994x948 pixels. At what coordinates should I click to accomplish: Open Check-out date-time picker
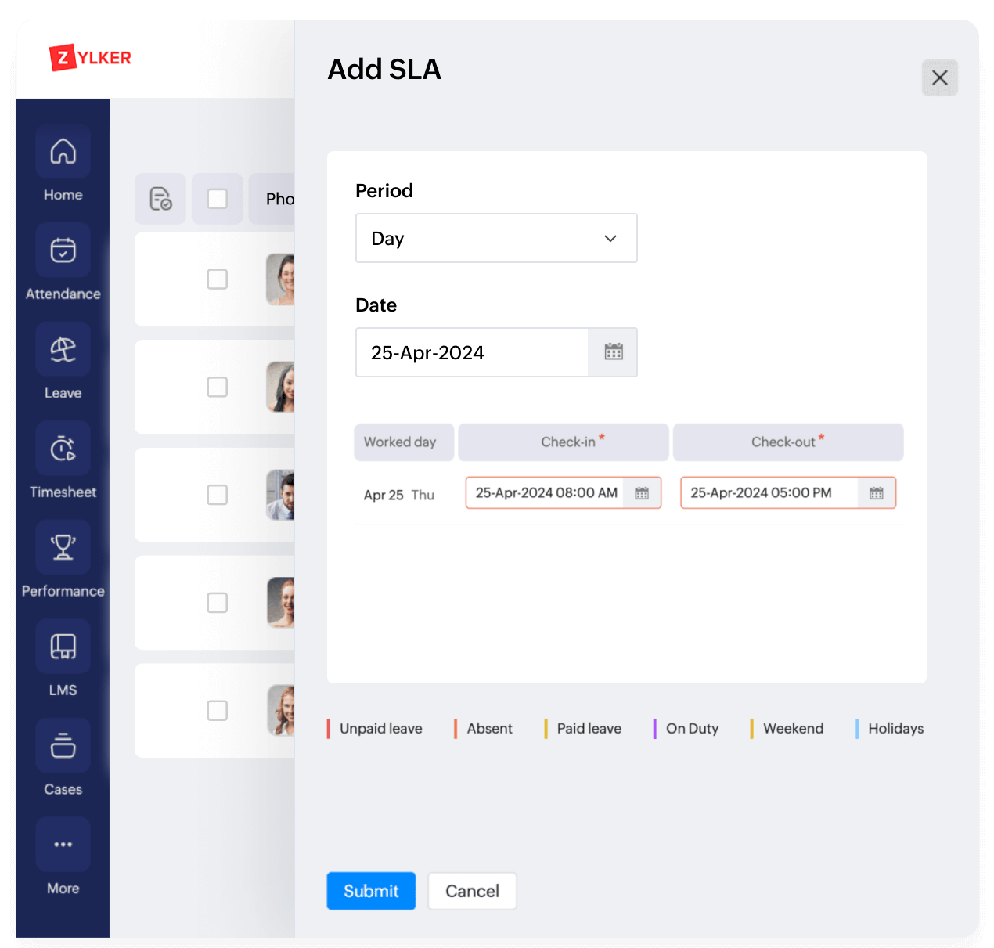point(876,493)
